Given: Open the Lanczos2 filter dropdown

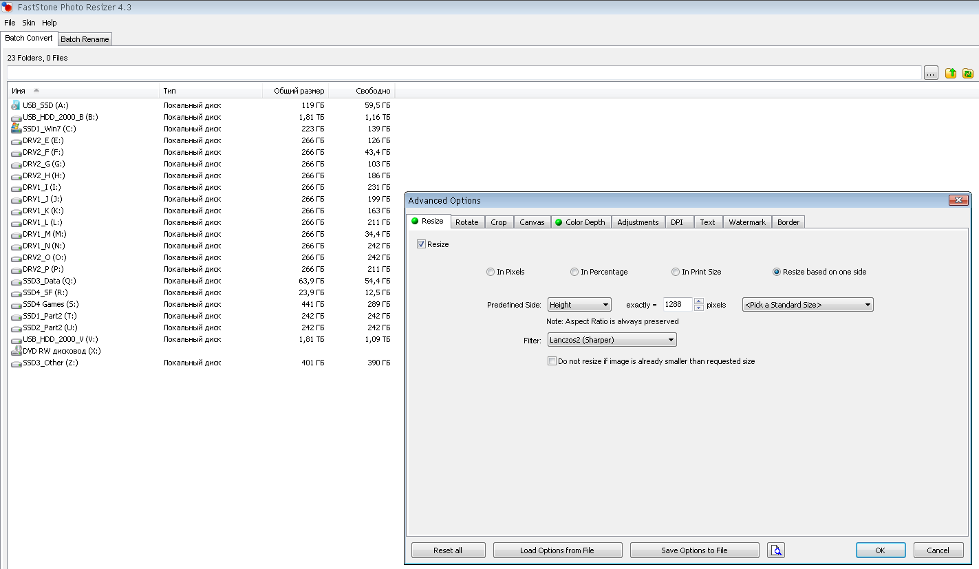Looking at the screenshot, I should pos(612,340).
